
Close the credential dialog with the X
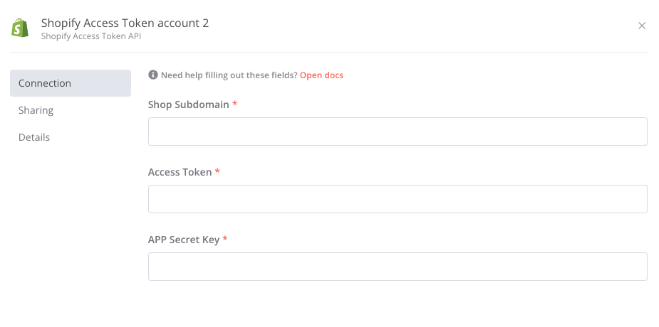coord(642,26)
